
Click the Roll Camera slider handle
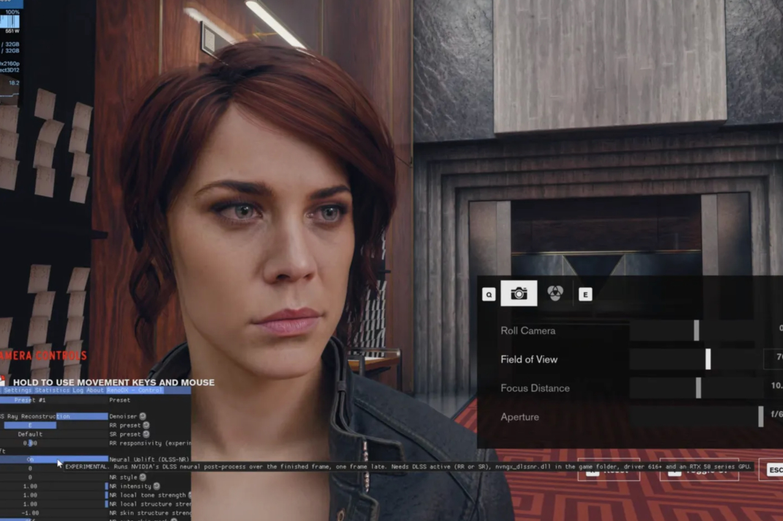pyautogui.click(x=696, y=330)
